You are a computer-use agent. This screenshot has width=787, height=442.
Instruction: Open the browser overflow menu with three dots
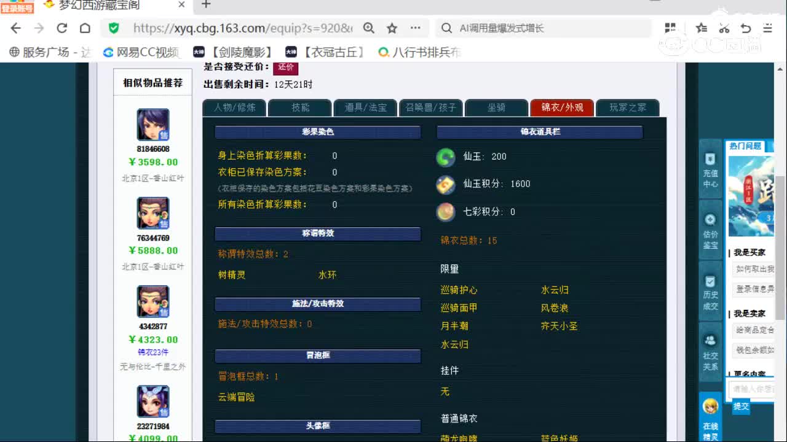(x=415, y=28)
